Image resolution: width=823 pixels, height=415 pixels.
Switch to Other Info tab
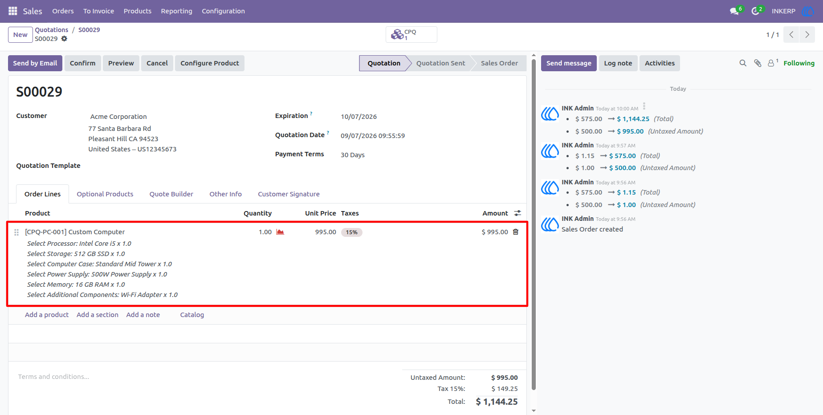(x=225, y=194)
